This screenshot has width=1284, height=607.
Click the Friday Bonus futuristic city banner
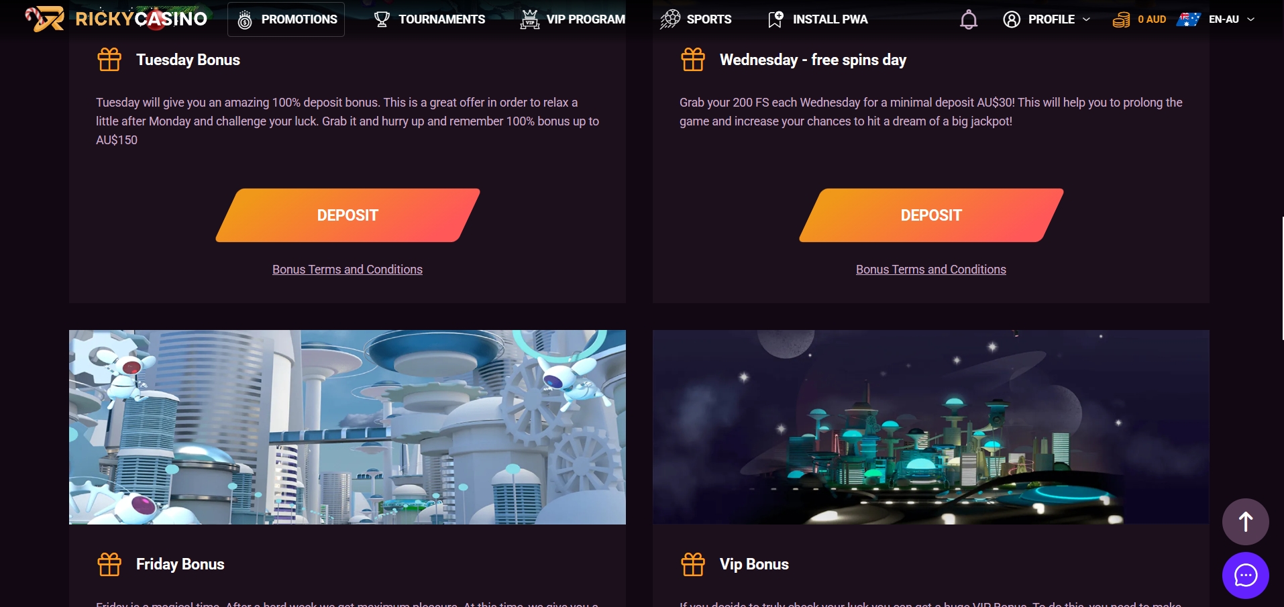pyautogui.click(x=347, y=427)
